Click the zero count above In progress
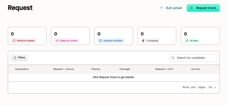Viewport: 228px width, 106px height. point(142,34)
